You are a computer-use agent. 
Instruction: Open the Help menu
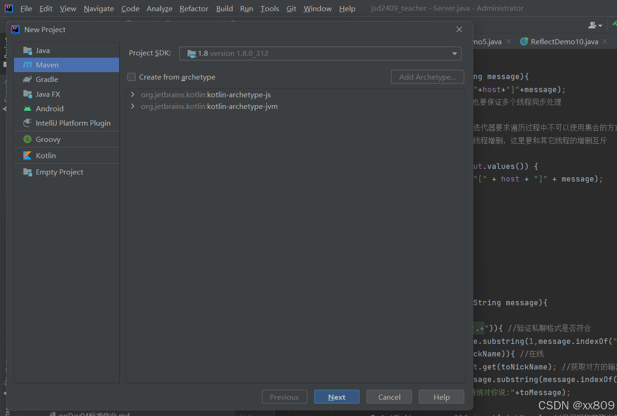[x=347, y=8]
